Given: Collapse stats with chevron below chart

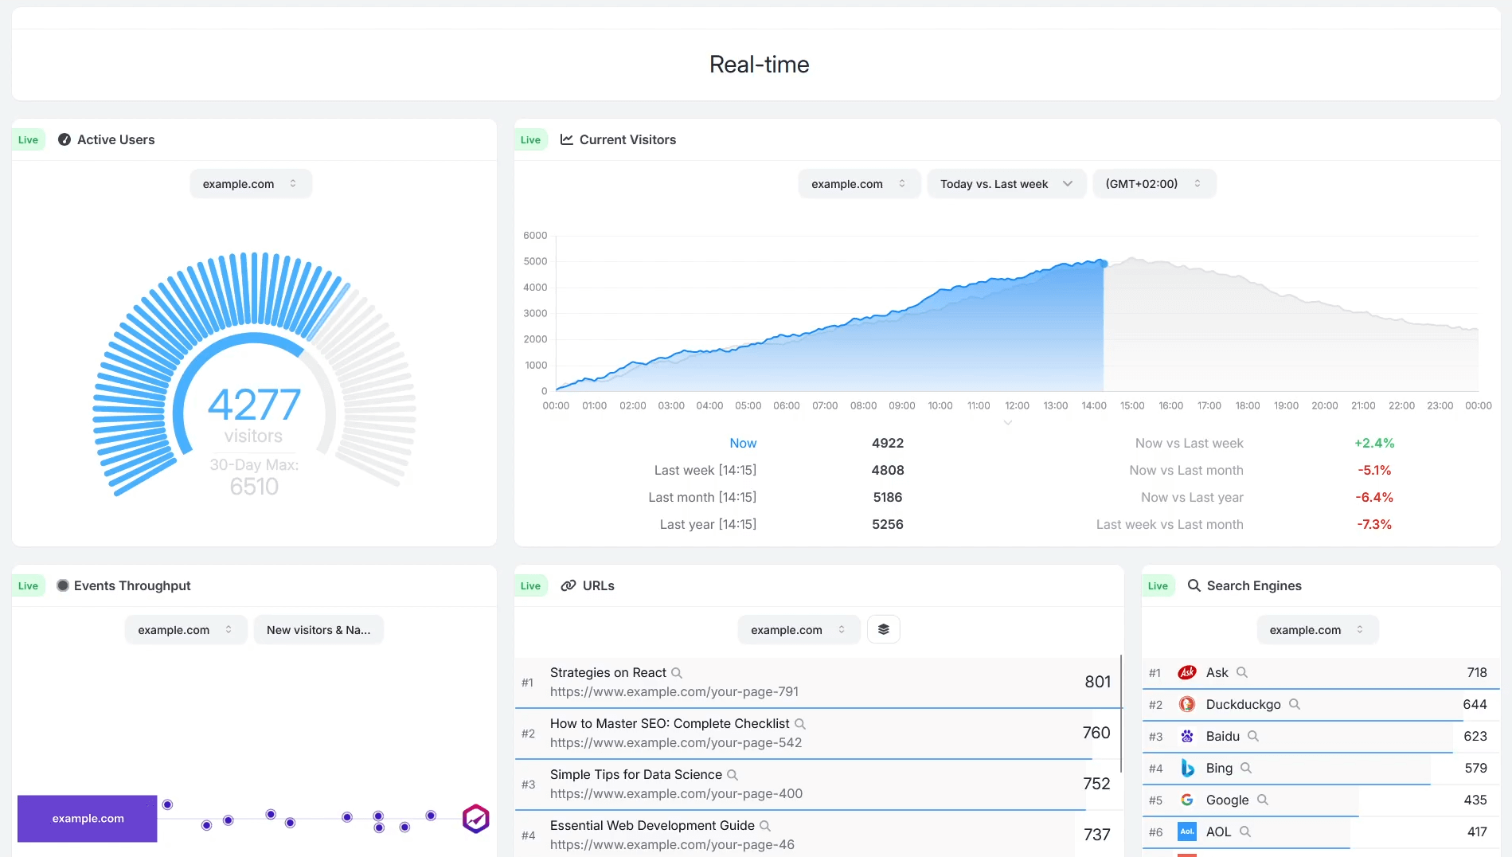Looking at the screenshot, I should (1008, 423).
